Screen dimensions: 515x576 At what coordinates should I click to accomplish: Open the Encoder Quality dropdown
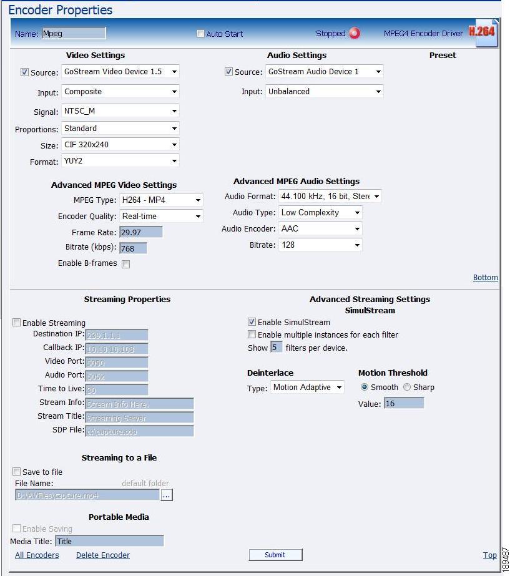(161, 217)
